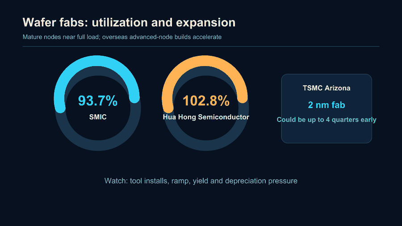Click the Watch footer line
The width and height of the screenshot is (402, 226).
201,181
